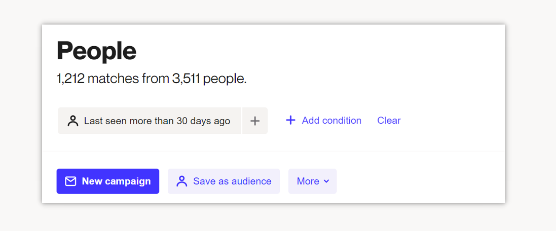Click the plus icon before Add condition
This screenshot has width=556, height=231.
click(x=291, y=121)
